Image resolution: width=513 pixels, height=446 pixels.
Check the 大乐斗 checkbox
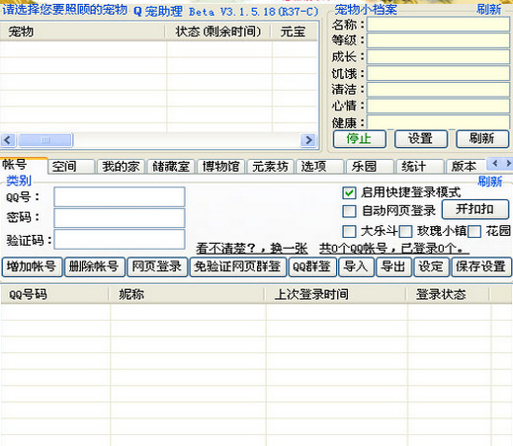[x=349, y=231]
